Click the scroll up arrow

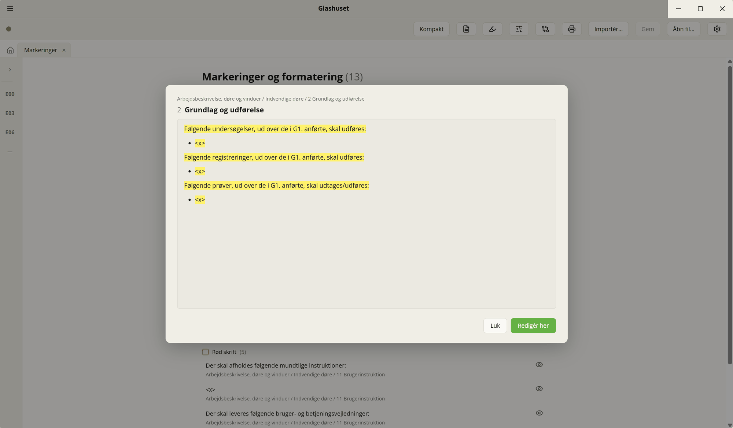point(730,61)
